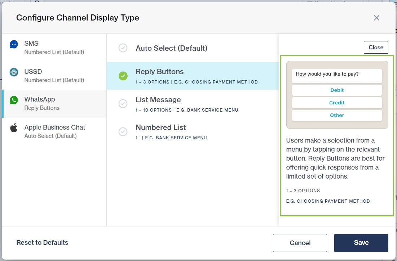This screenshot has height=261, width=397.
Task: Select the Numbered List radio circle
Action: pos(123,132)
